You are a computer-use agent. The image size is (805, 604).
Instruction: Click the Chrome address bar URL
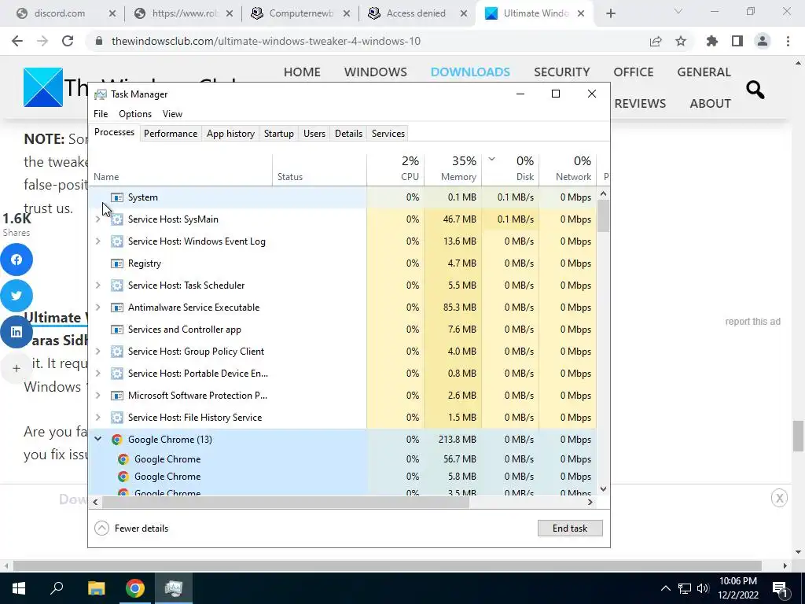click(x=266, y=41)
